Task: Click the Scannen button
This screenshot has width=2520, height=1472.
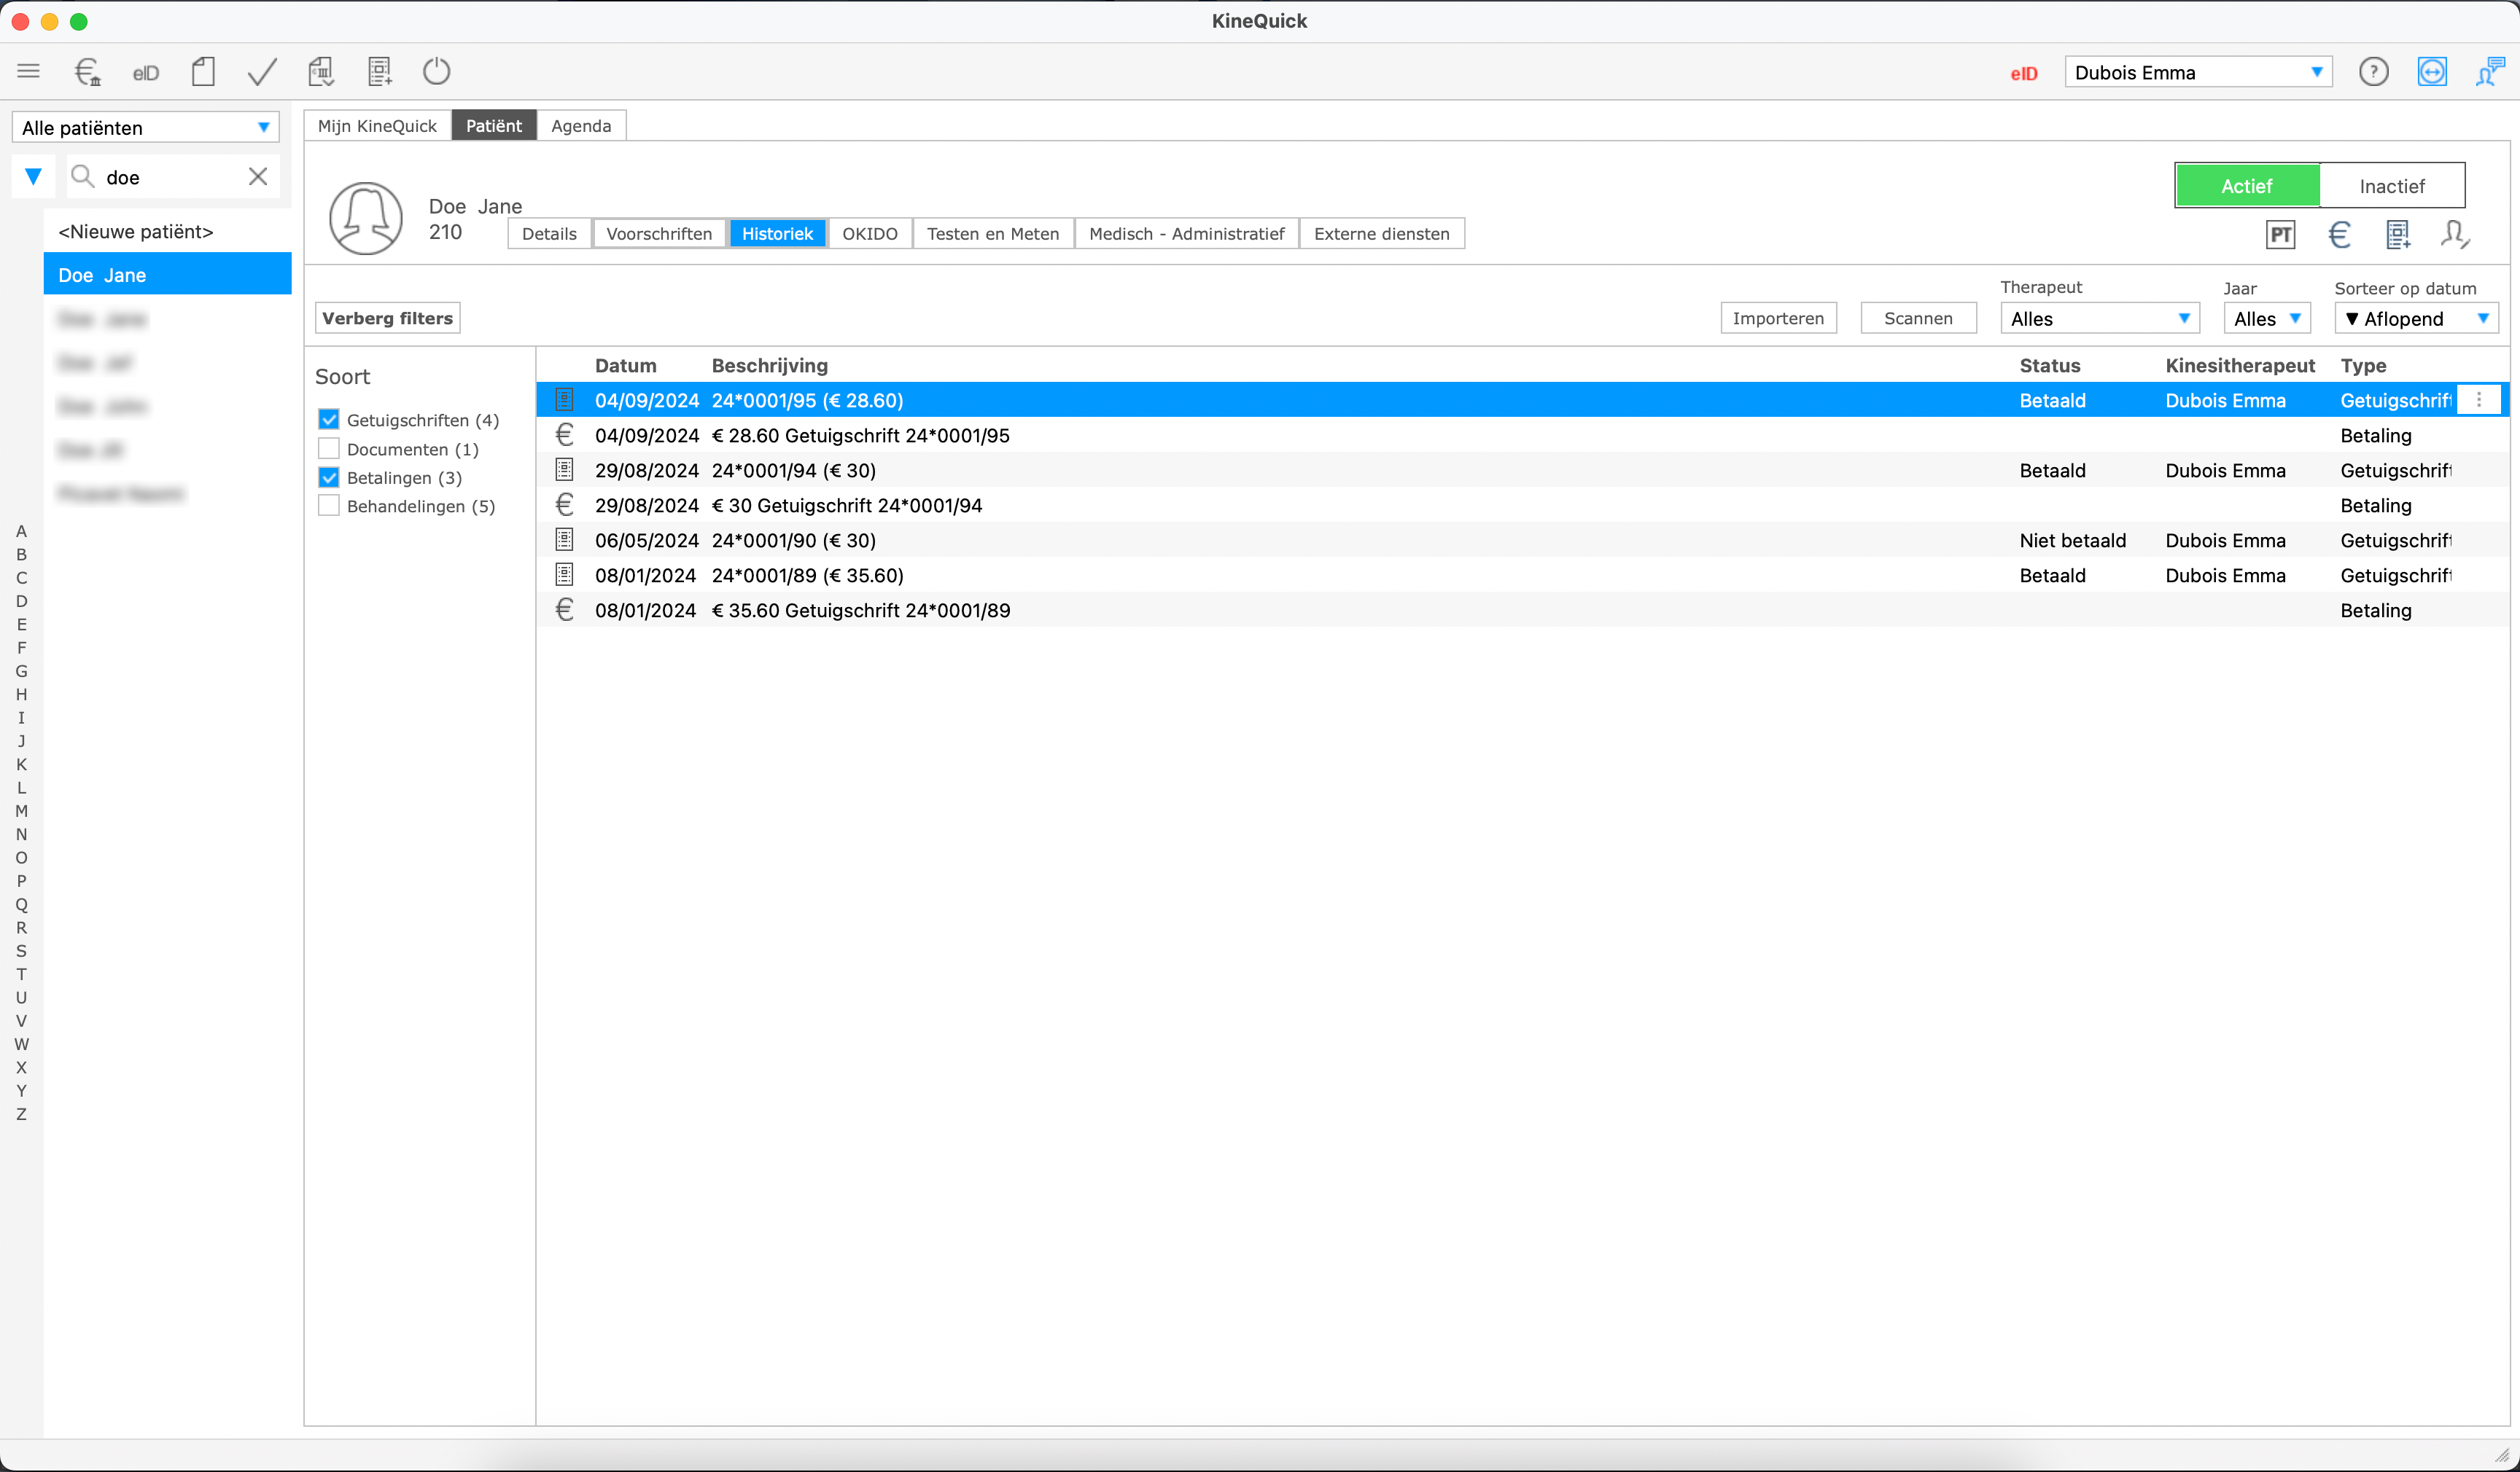Action: pos(1918,318)
